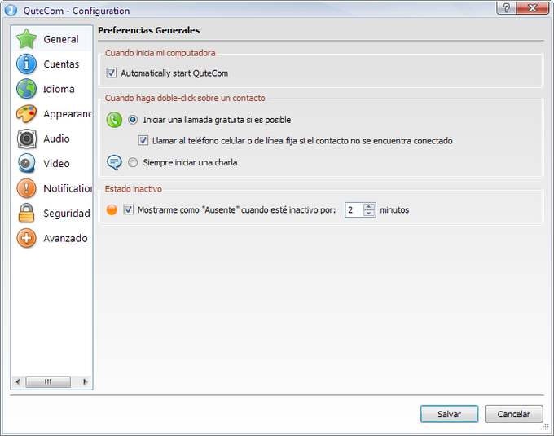
Task: Click the Salvar button
Action: [449, 414]
